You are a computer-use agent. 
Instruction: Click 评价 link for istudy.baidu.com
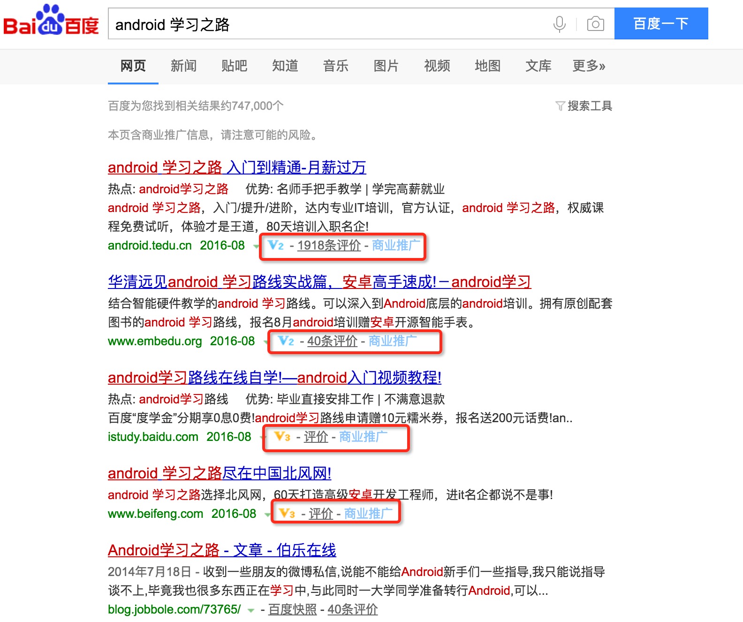[x=316, y=437]
